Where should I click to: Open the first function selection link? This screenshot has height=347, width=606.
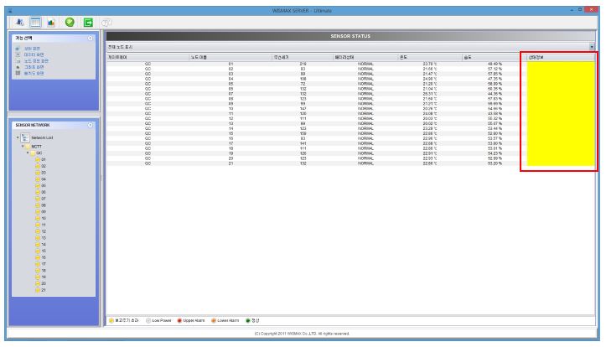tap(32, 49)
